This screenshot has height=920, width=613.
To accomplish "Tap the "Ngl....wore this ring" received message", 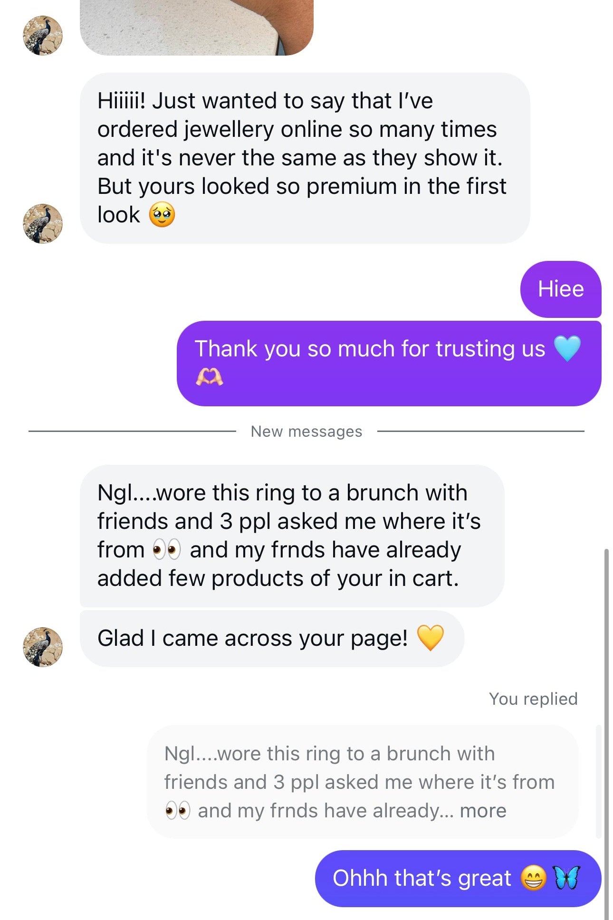I will pos(291,536).
